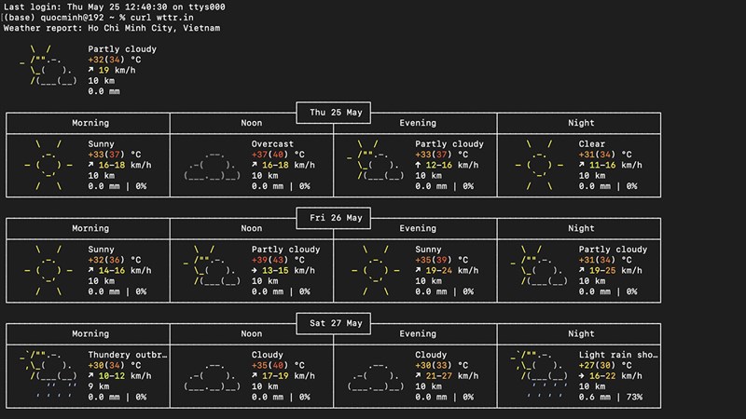The image size is (746, 419).
Task: Click Saturday Evening temperature '+30(33) °C'
Action: click(441, 366)
